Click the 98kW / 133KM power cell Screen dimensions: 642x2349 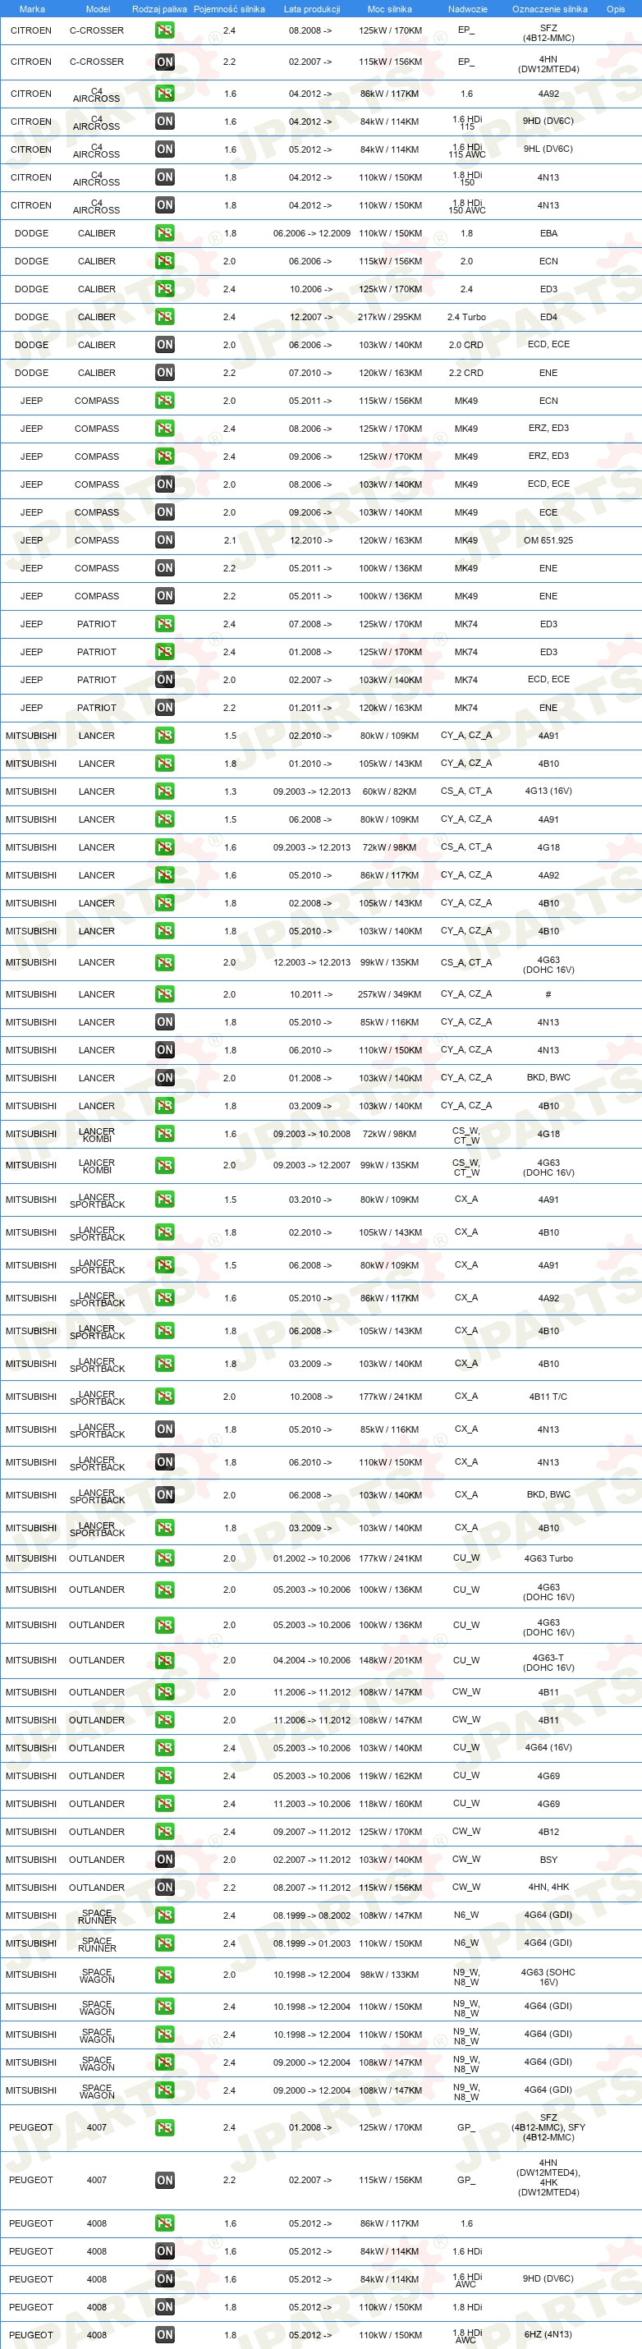(389, 1975)
